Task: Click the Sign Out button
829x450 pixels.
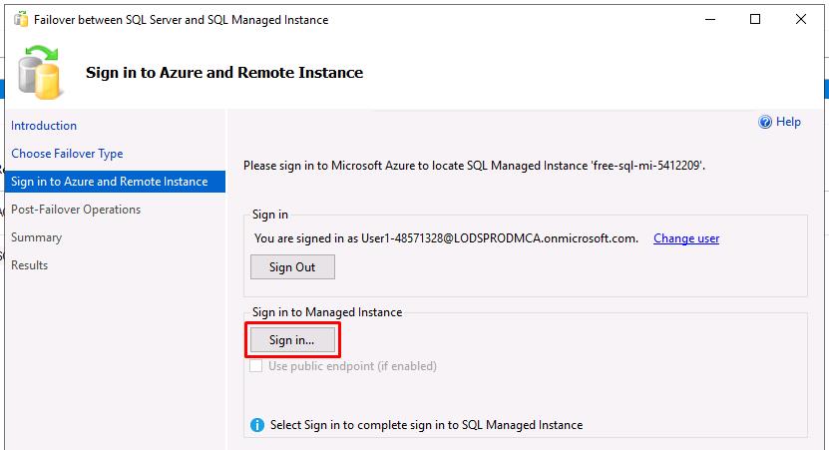Action: (x=292, y=267)
